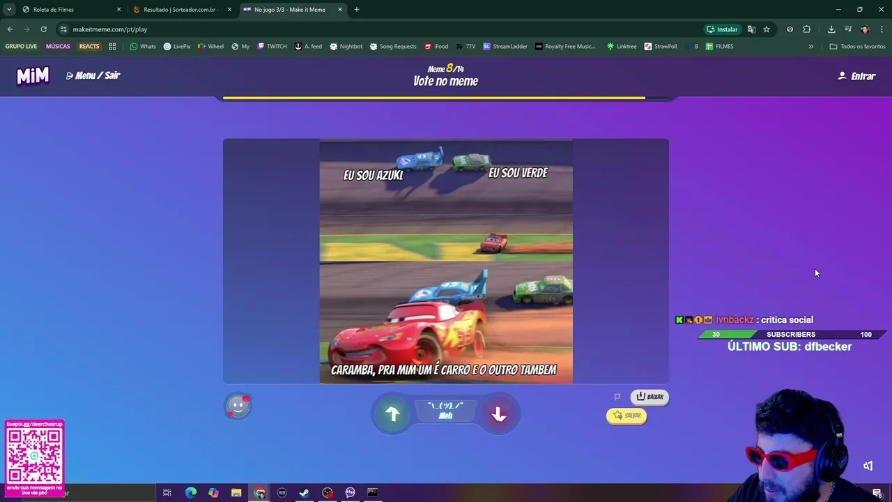Open the Chrome three-dot menu
The height and width of the screenshot is (502, 892).
tap(882, 29)
